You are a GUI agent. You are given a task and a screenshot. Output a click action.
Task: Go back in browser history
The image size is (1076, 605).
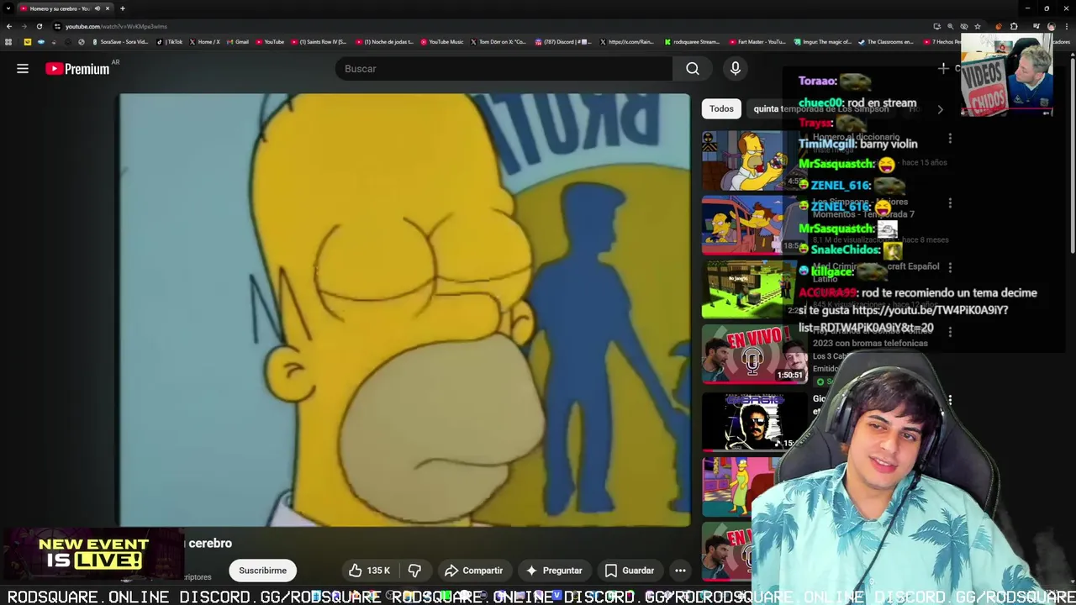click(x=9, y=26)
